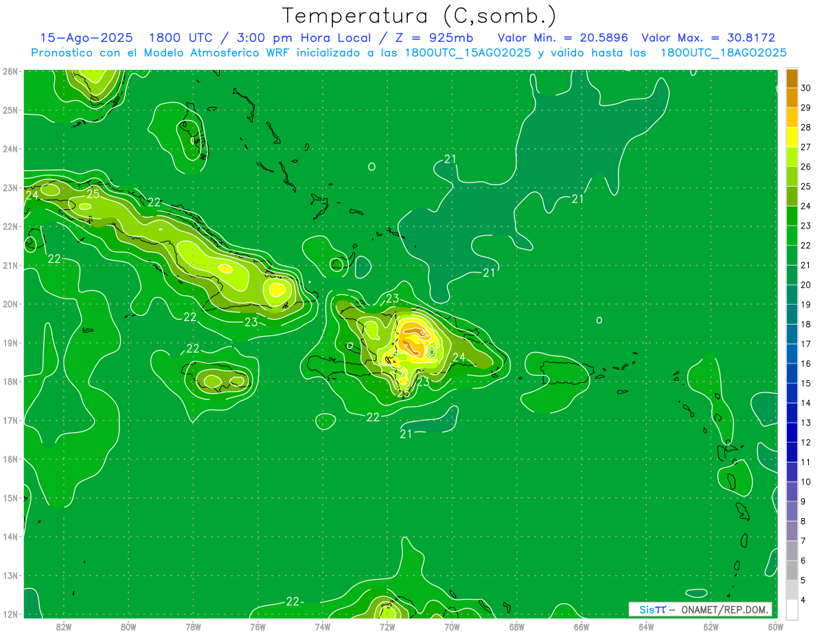Click the '22' contour label near Venezuela coast

pos(293,601)
